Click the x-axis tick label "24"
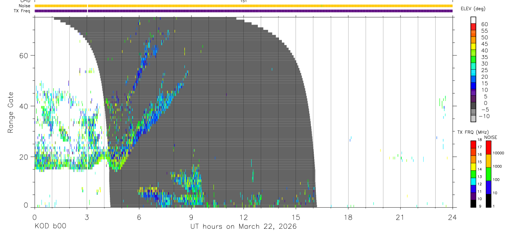This screenshot has width=509, height=235. pyautogui.click(x=452, y=217)
